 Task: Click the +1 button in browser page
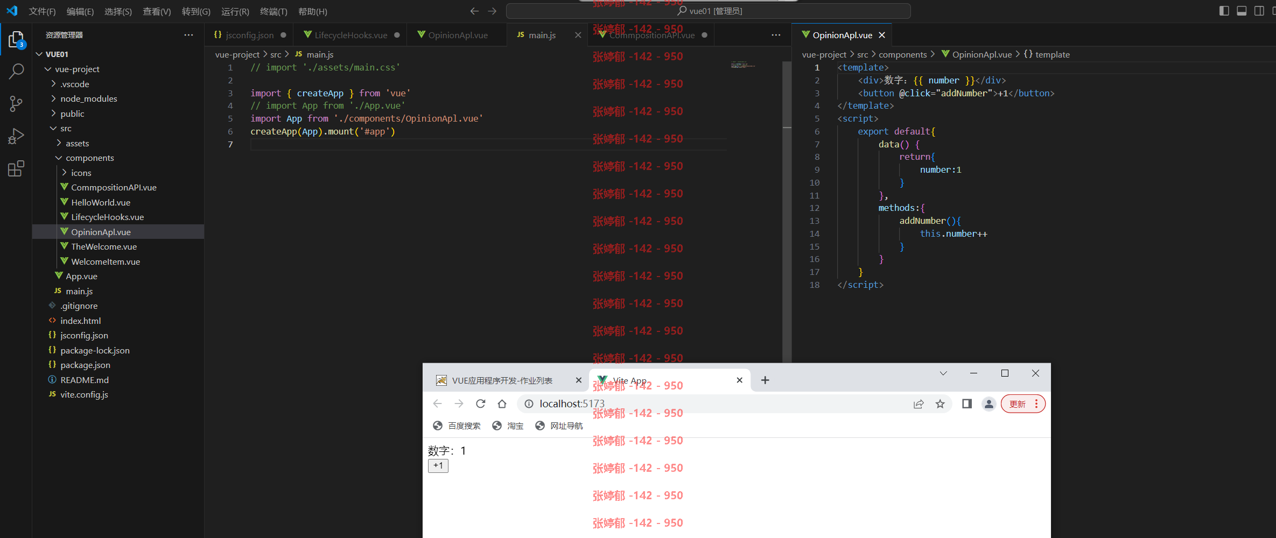point(438,466)
